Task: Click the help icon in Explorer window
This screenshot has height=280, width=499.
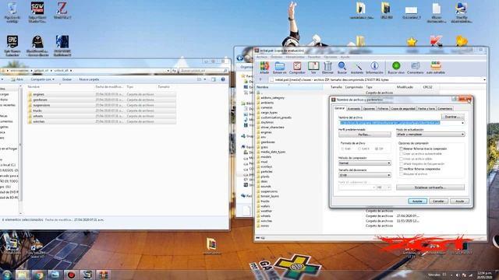Action: (x=223, y=79)
